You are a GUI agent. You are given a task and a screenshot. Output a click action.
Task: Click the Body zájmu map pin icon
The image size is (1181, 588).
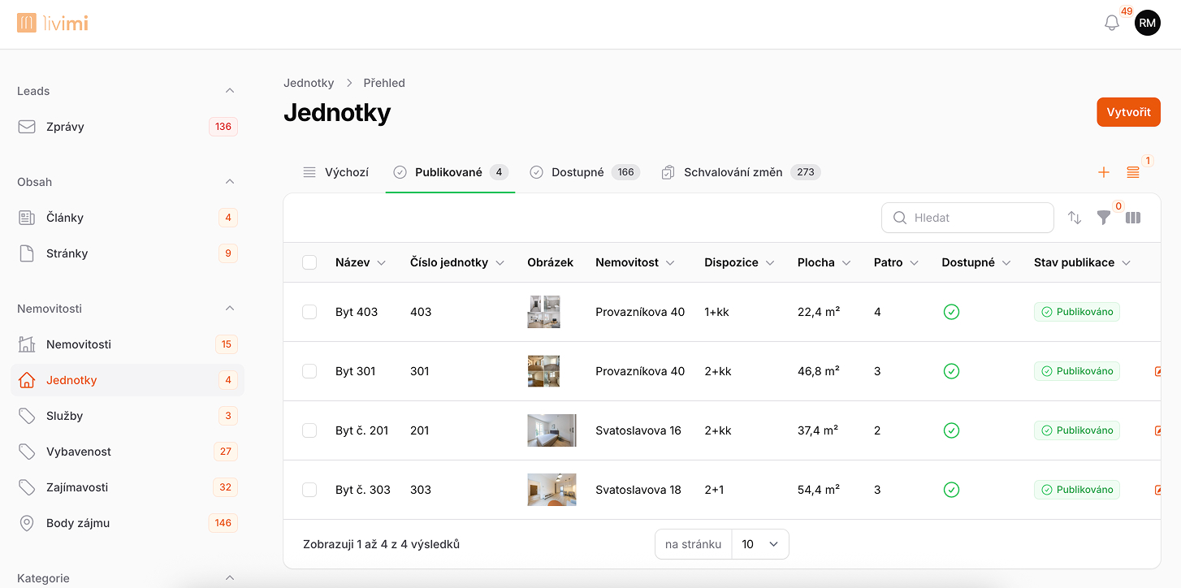(27, 523)
